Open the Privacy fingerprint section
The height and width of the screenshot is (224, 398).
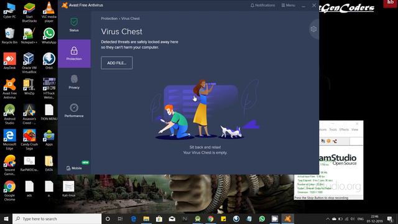tap(74, 82)
